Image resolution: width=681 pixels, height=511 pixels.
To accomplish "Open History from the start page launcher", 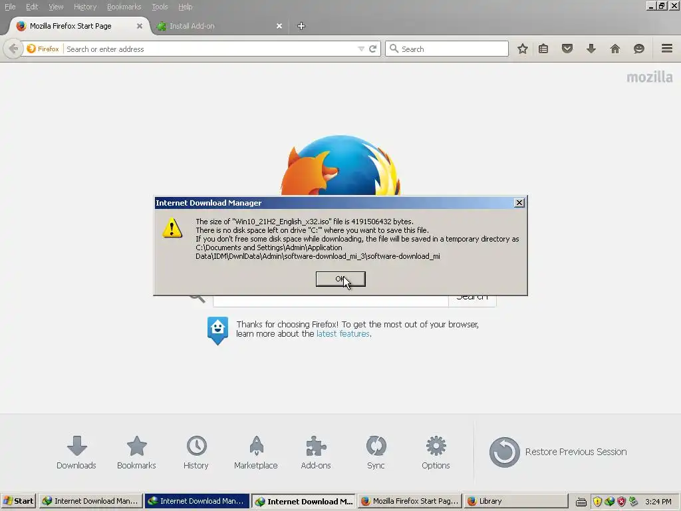I will (196, 452).
